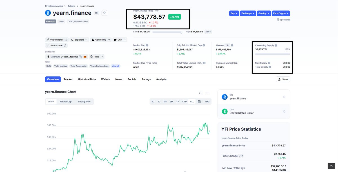This screenshot has width=338, height=172.
Task: Click the watchlist star icon next to YFI
Action: click(104, 13)
